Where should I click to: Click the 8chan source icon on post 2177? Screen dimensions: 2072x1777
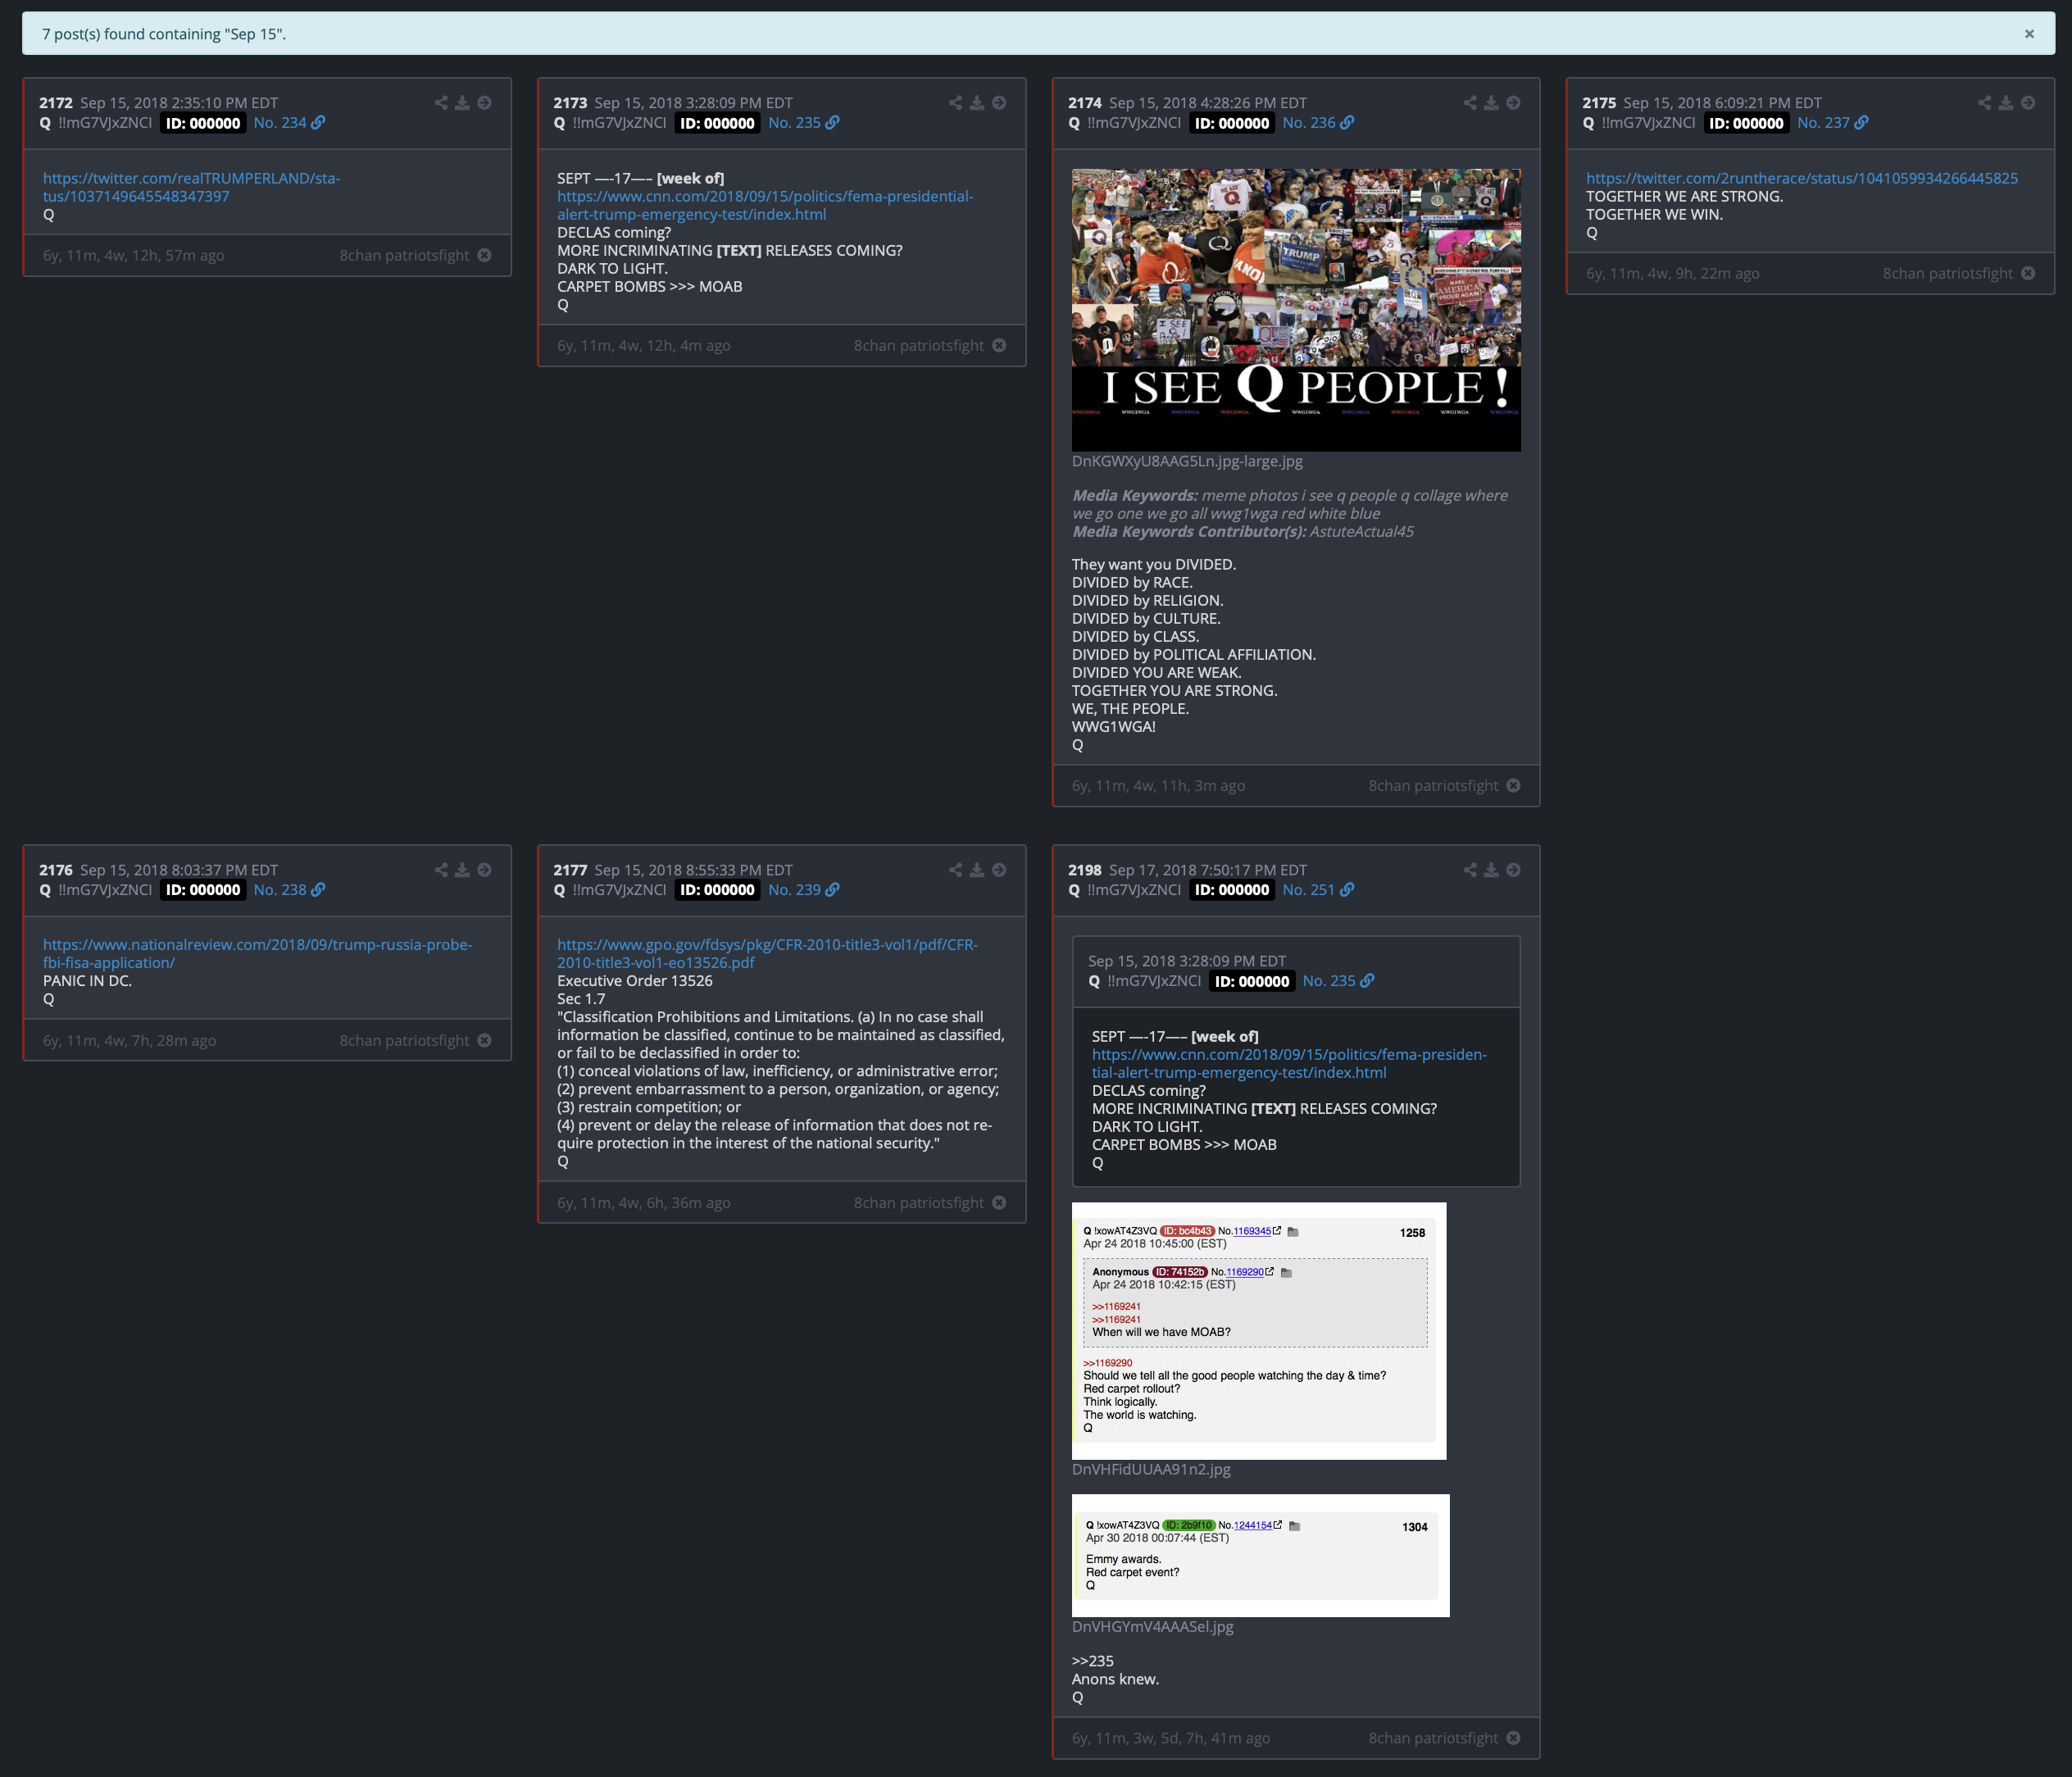click(x=999, y=1202)
